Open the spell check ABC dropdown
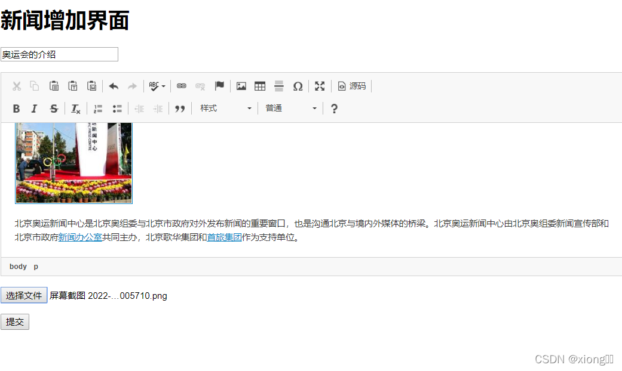The height and width of the screenshot is (371, 622). pos(157,86)
